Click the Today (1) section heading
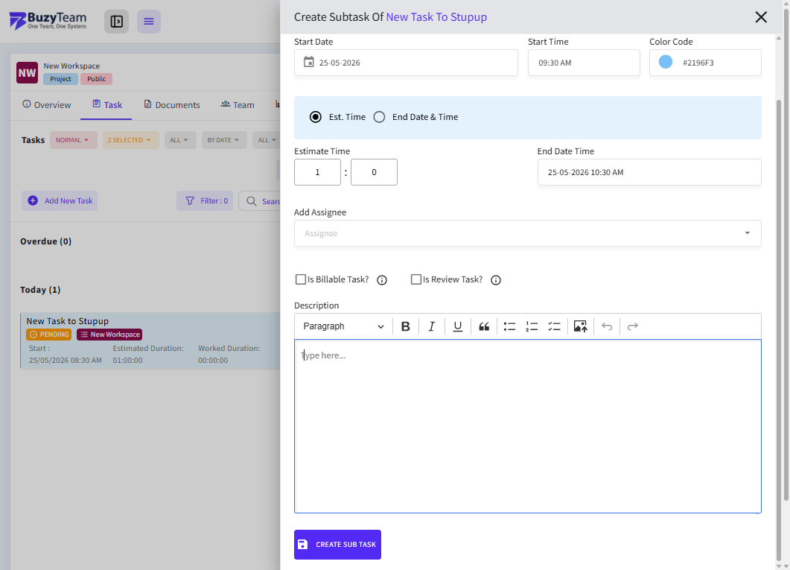790x570 pixels. coord(40,290)
